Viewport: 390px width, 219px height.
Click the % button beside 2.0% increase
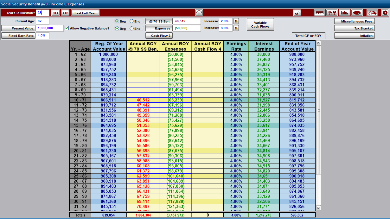point(236,21)
